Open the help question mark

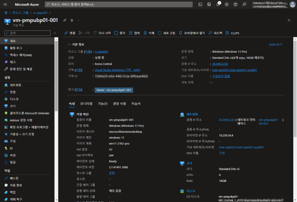236,4
